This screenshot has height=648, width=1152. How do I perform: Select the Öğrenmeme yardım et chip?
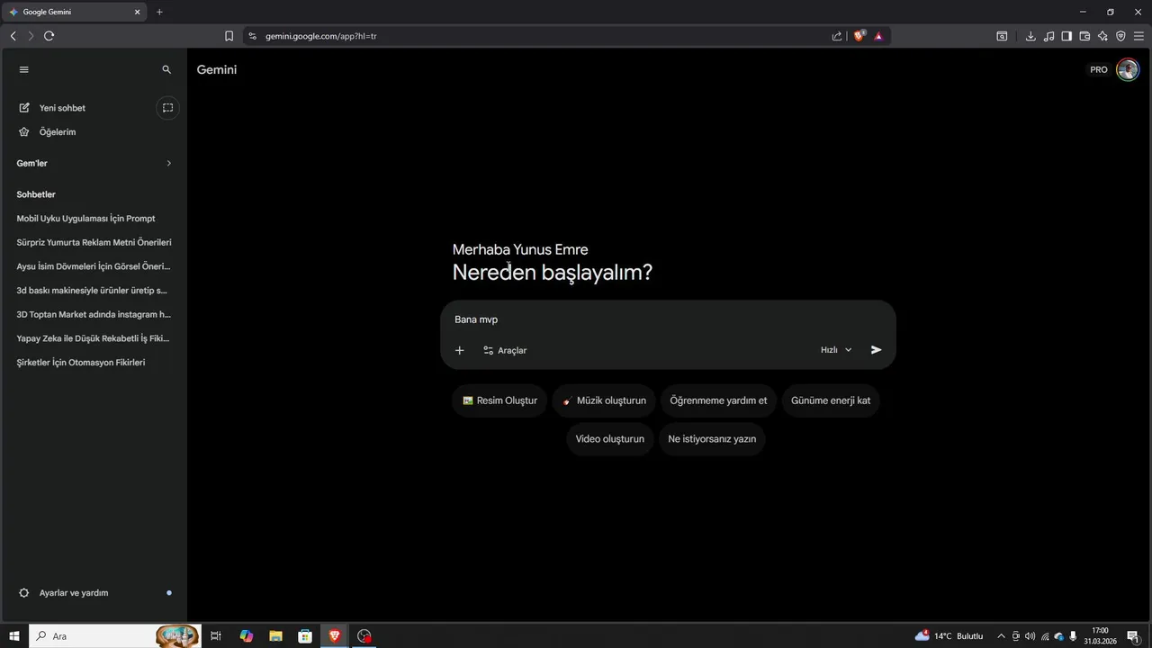(x=718, y=400)
